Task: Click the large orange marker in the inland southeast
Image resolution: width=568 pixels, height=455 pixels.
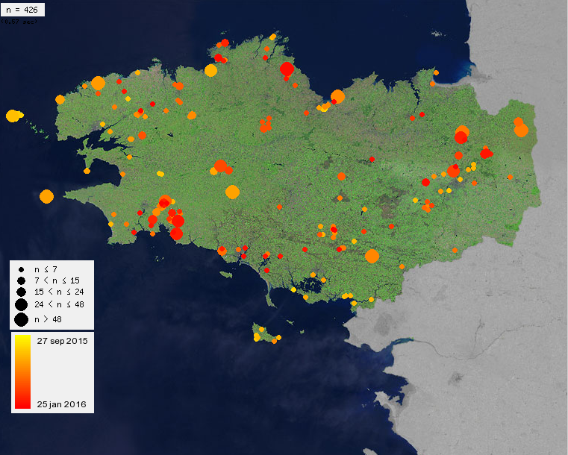Action: (x=372, y=257)
